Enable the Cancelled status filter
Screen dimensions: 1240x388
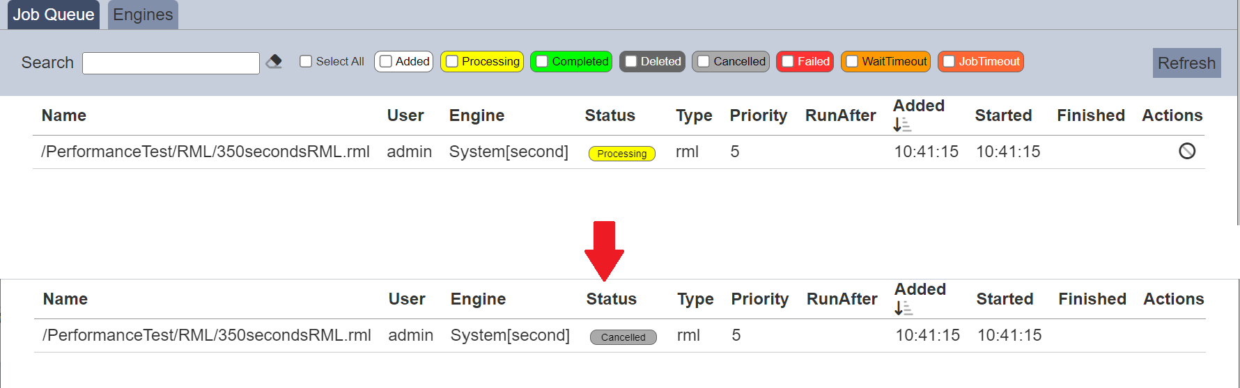pos(704,61)
